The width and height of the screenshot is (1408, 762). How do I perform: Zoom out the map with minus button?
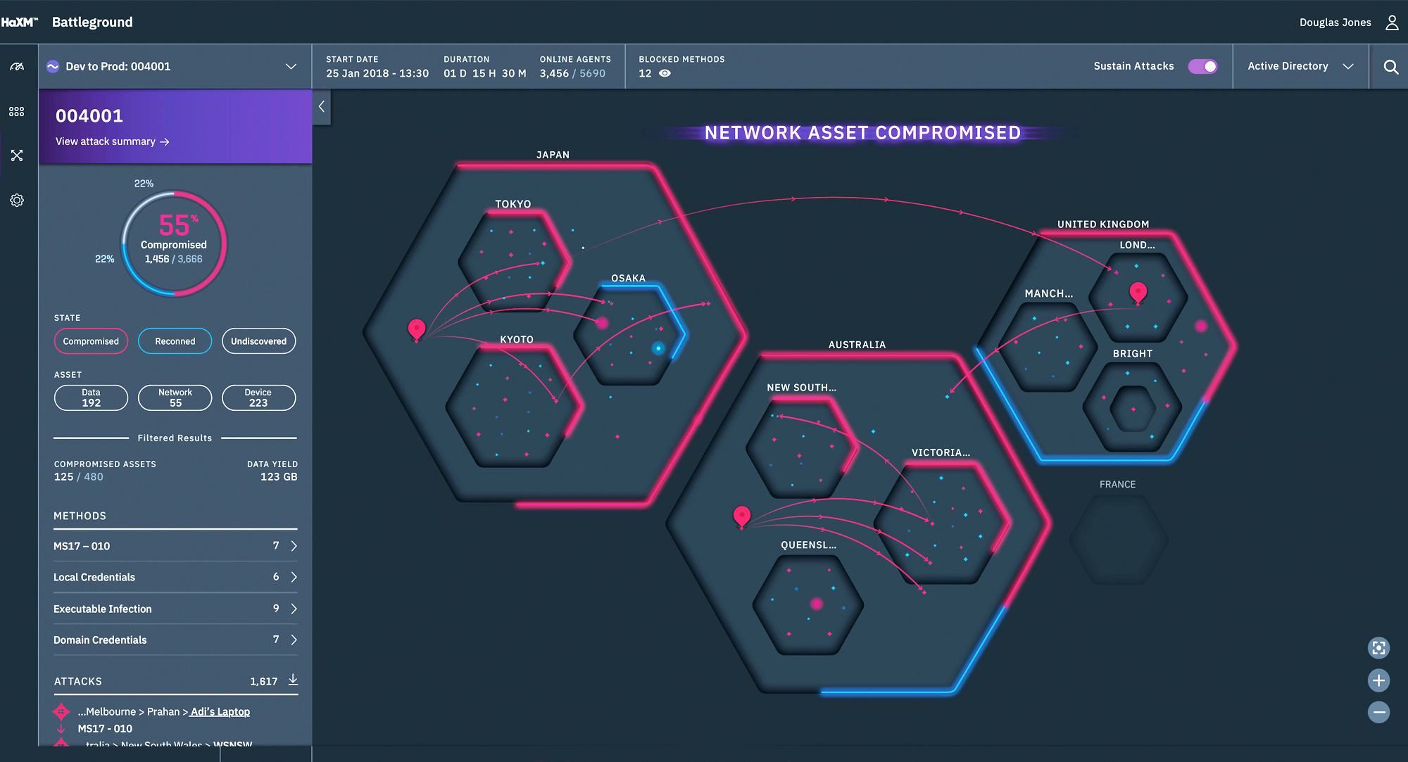point(1378,712)
